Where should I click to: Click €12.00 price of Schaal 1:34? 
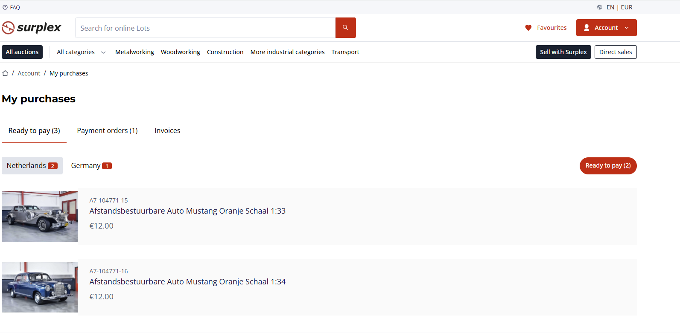(101, 297)
